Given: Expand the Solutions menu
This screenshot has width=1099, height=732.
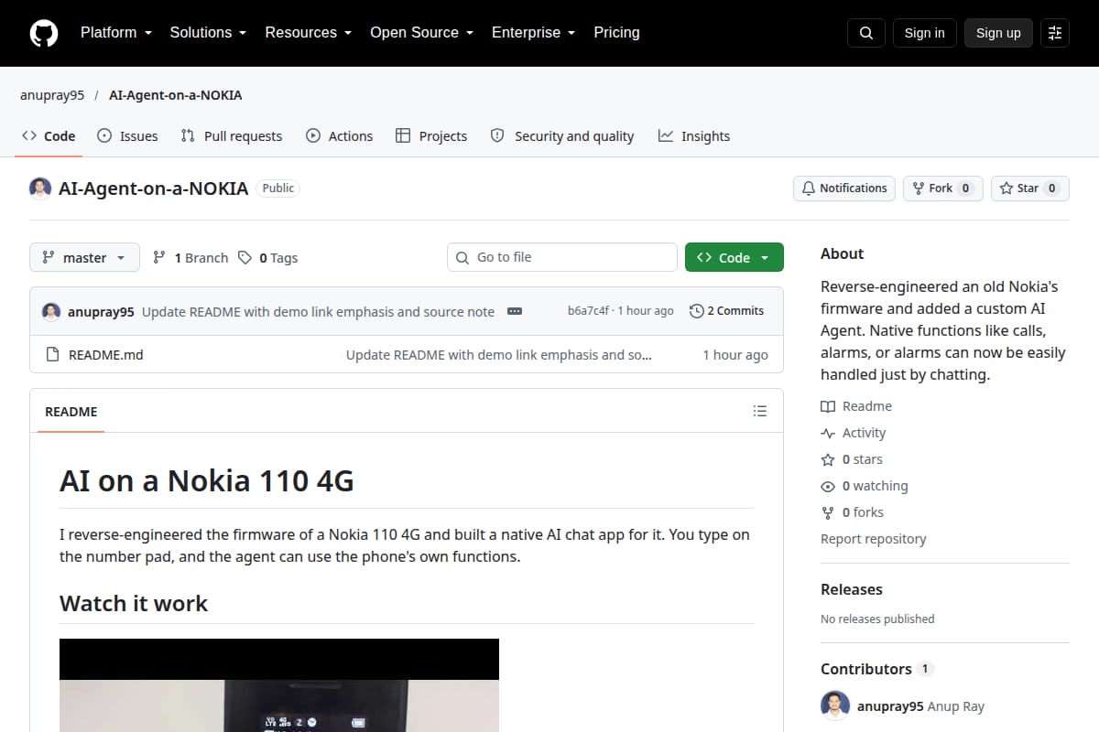Looking at the screenshot, I should [208, 32].
